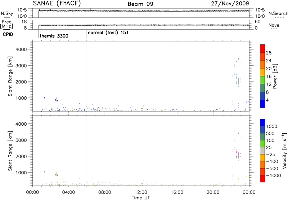The height and width of the screenshot is (200, 288).
Task: Click the solid line sample under N.Sky
Action: [7, 17]
